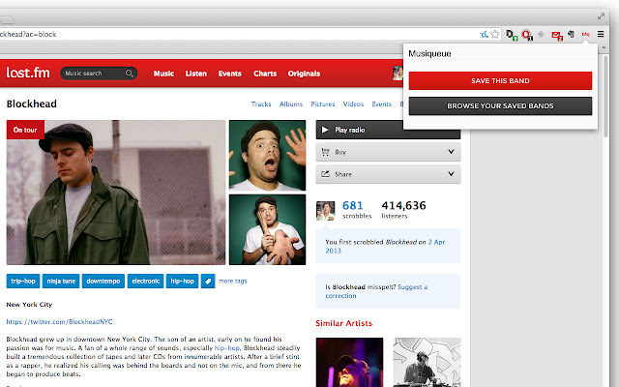619x387 pixels.
Task: Open the first similar artist thumbnail
Action: [349, 362]
